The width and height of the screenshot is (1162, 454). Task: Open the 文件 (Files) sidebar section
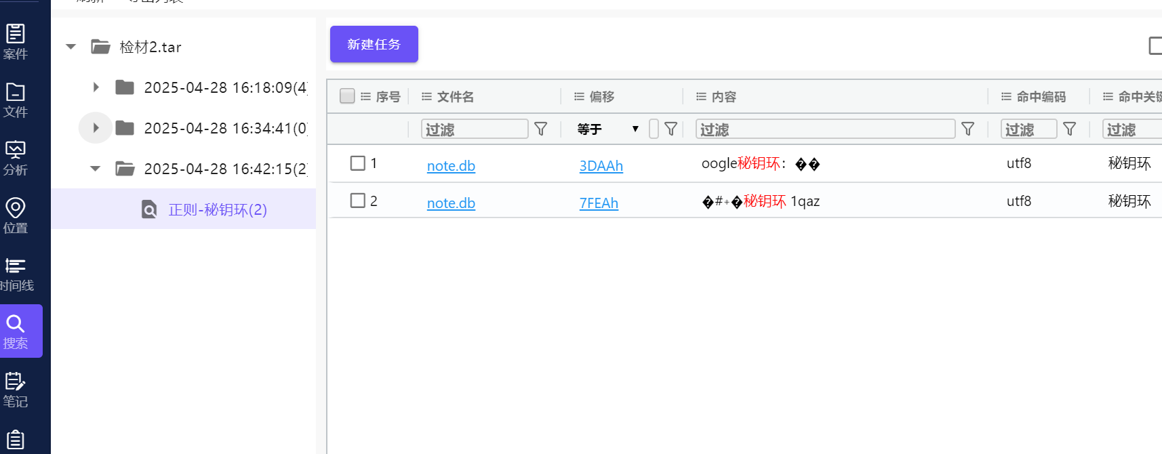16,100
